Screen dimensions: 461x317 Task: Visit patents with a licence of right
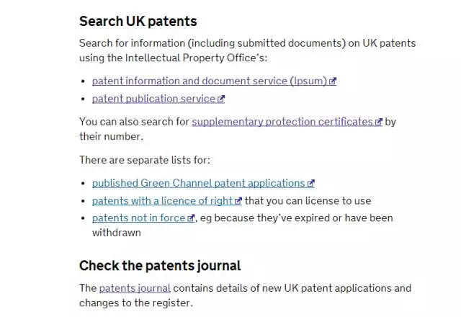pos(162,200)
